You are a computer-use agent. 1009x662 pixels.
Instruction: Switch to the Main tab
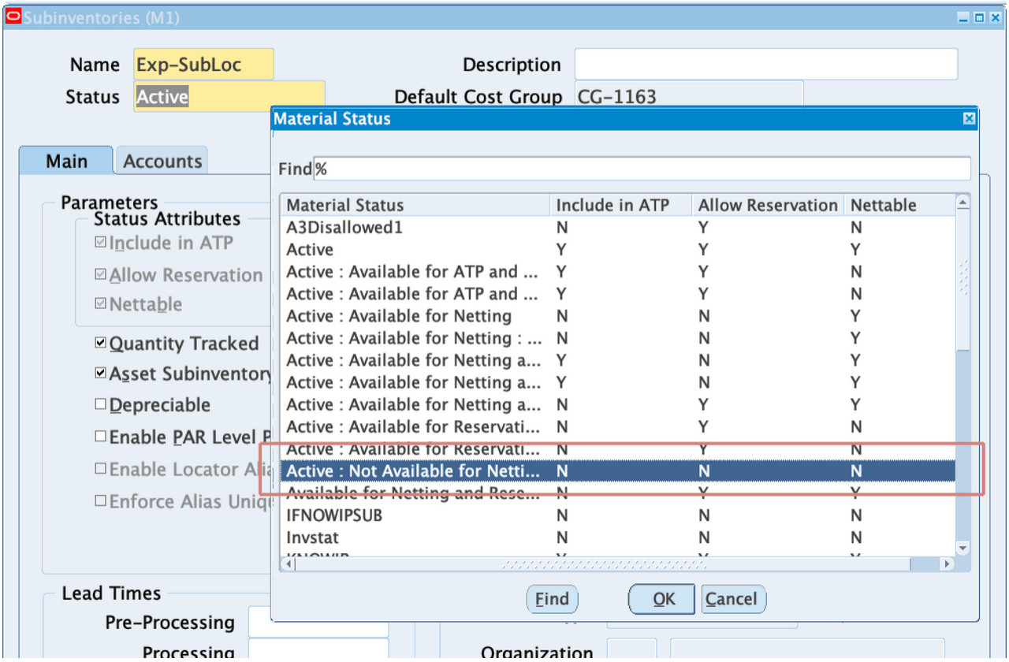66,160
